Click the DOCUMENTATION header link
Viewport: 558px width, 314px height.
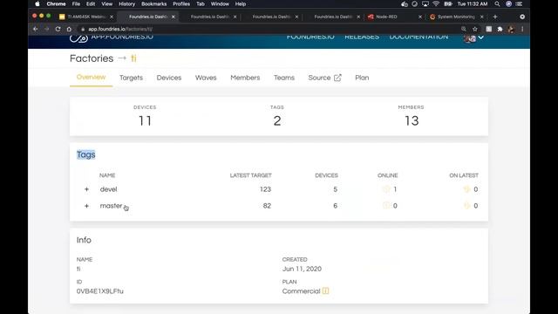[418, 37]
